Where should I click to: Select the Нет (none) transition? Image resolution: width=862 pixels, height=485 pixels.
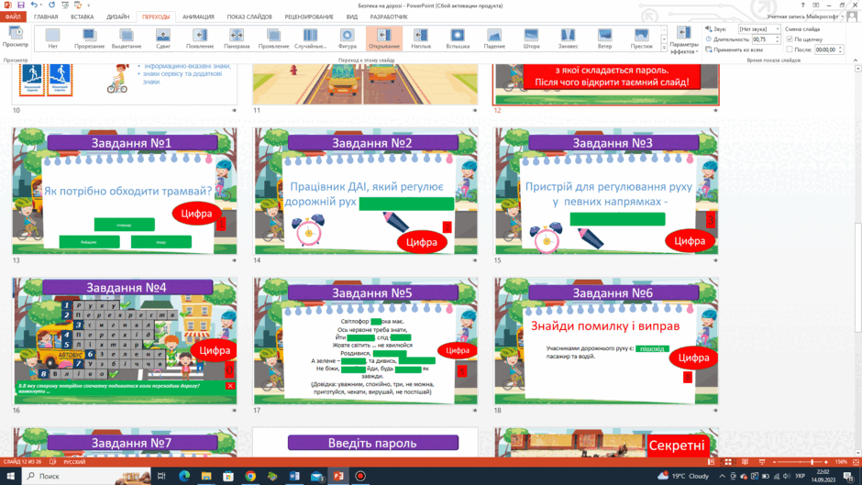pos(53,39)
